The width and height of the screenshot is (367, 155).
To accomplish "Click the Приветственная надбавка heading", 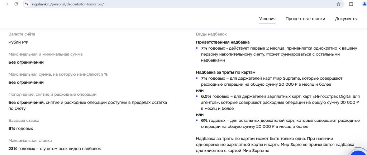I will click(223, 42).
